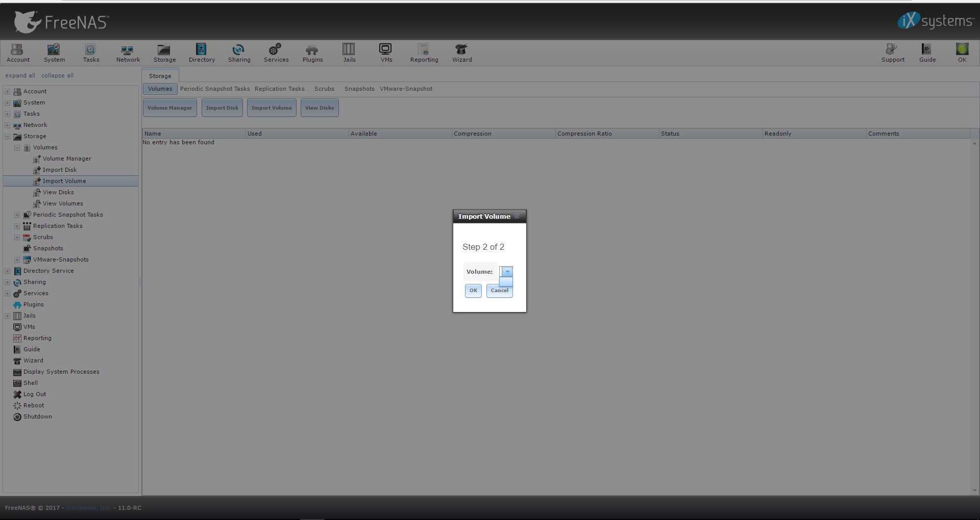This screenshot has height=520, width=980.
Task: Click the iXsystems, Inc. footer link
Action: click(x=88, y=508)
